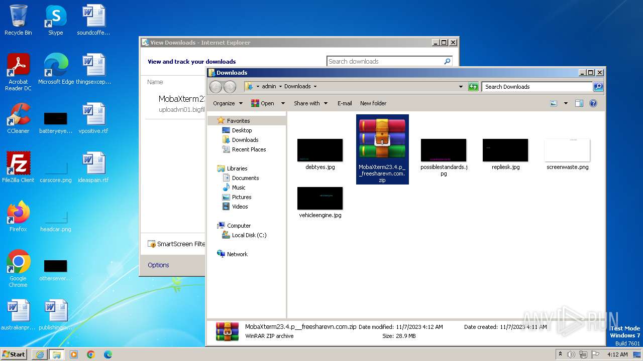Click the Windows Media Player taskbar icon

[x=74, y=354]
